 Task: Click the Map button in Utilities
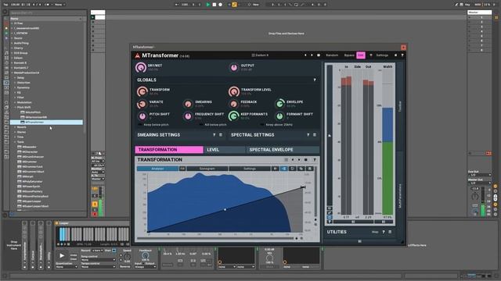(375, 232)
